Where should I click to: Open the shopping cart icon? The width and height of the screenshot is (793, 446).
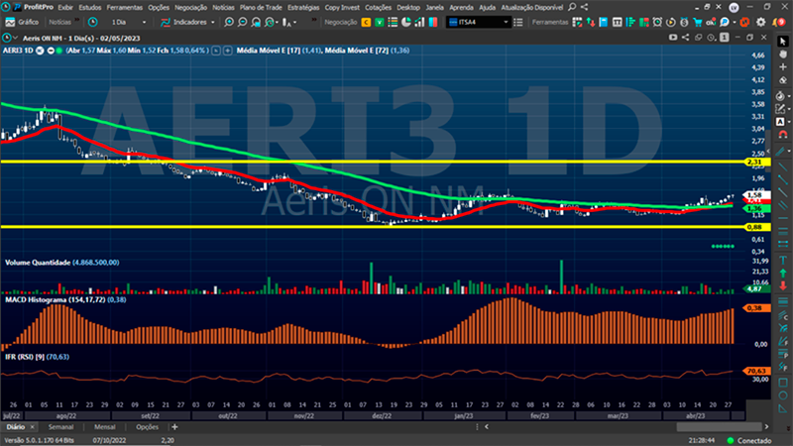698,22
